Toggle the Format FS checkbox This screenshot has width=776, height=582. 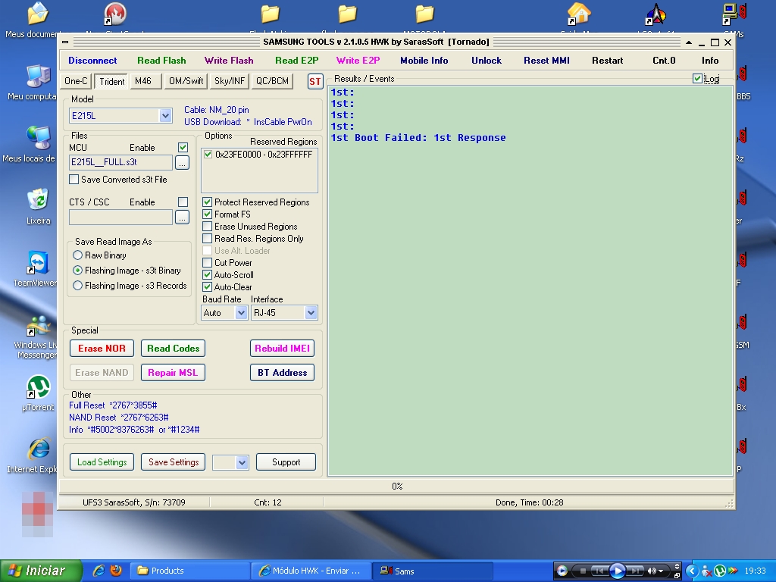[208, 214]
